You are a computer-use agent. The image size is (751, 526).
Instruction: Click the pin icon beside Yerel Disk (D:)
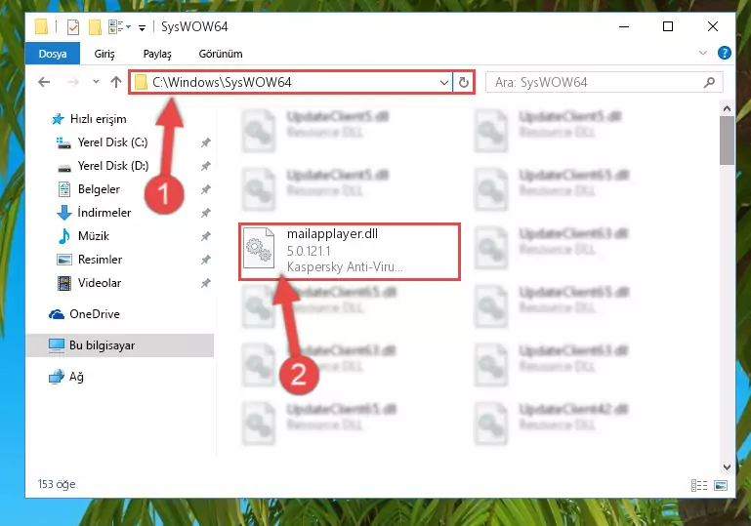tap(205, 166)
